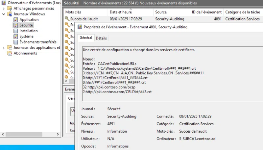
Task: Click the Journal value Sécurité
Action: 114,109
